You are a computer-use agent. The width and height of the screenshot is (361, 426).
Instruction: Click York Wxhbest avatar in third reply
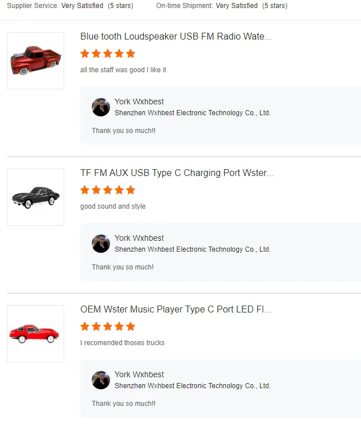coord(101,380)
